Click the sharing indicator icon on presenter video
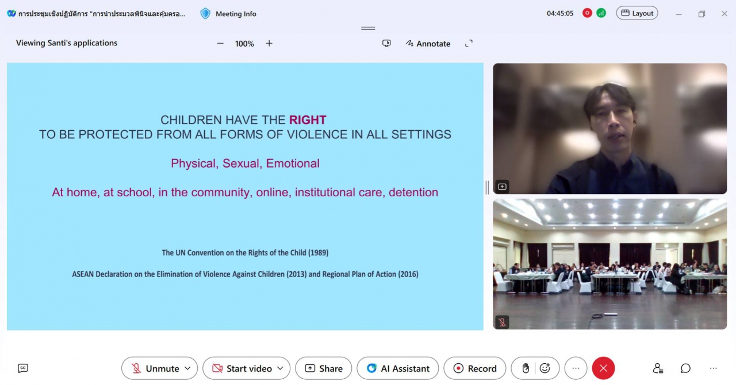The image size is (736, 385). coord(502,186)
